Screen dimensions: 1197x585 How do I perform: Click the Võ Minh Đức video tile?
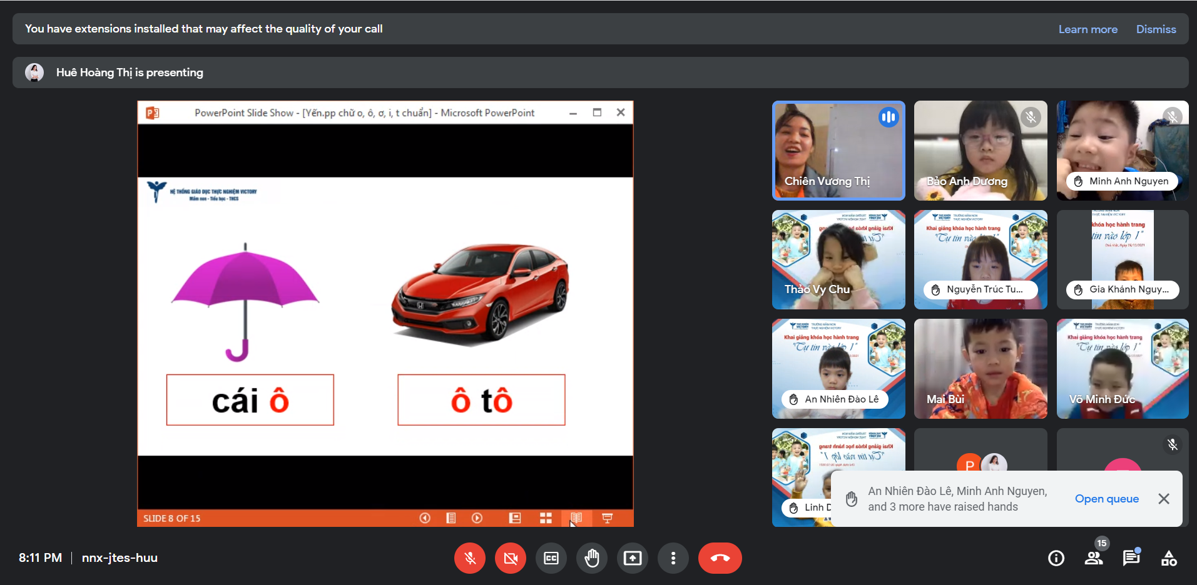(x=1123, y=368)
